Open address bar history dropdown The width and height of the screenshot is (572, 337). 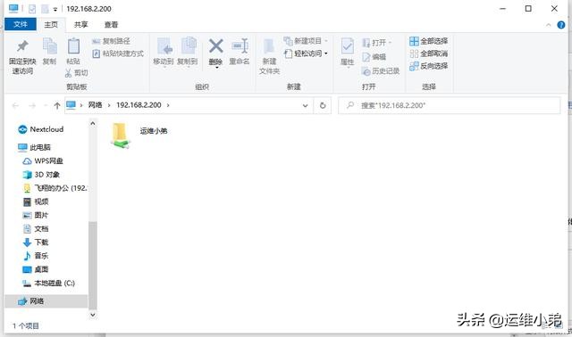(305, 105)
